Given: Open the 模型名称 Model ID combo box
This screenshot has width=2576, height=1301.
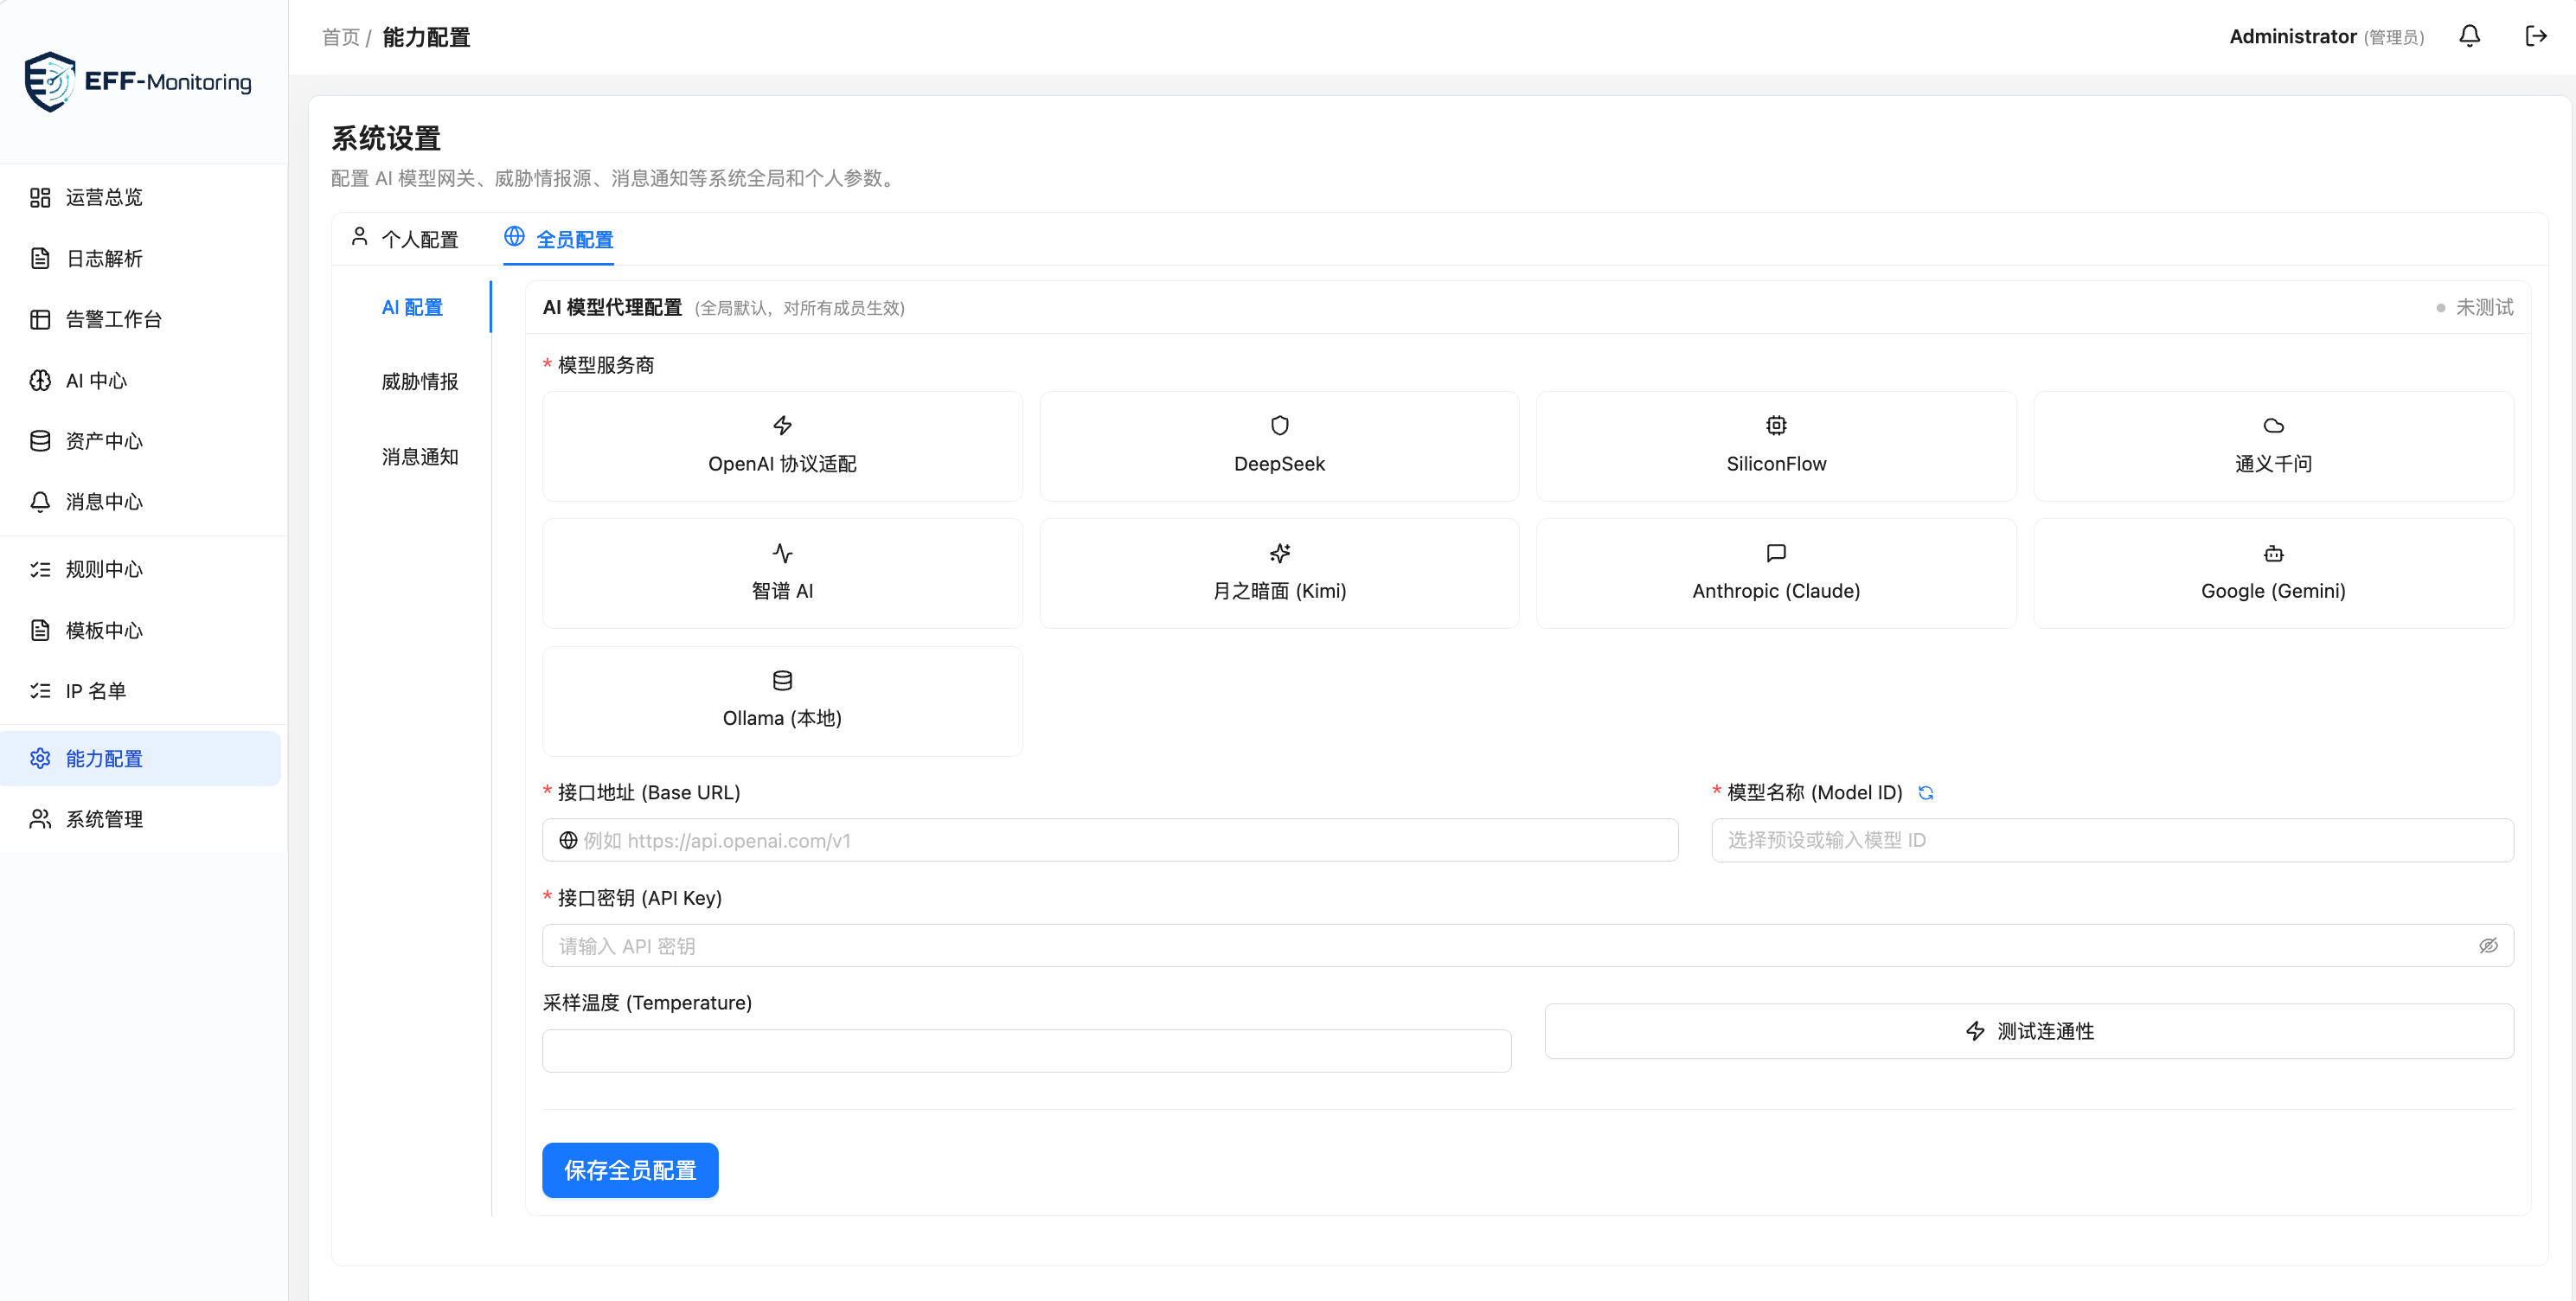Looking at the screenshot, I should (2112, 840).
